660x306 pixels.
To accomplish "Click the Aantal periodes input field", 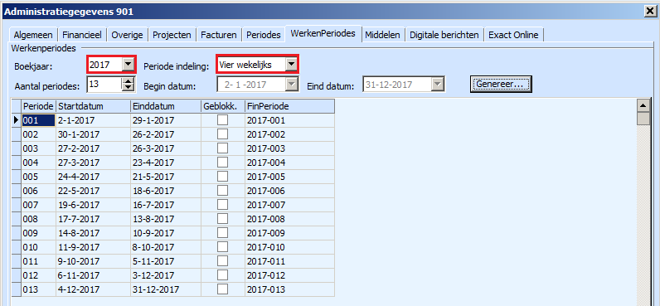I will pyautogui.click(x=104, y=85).
